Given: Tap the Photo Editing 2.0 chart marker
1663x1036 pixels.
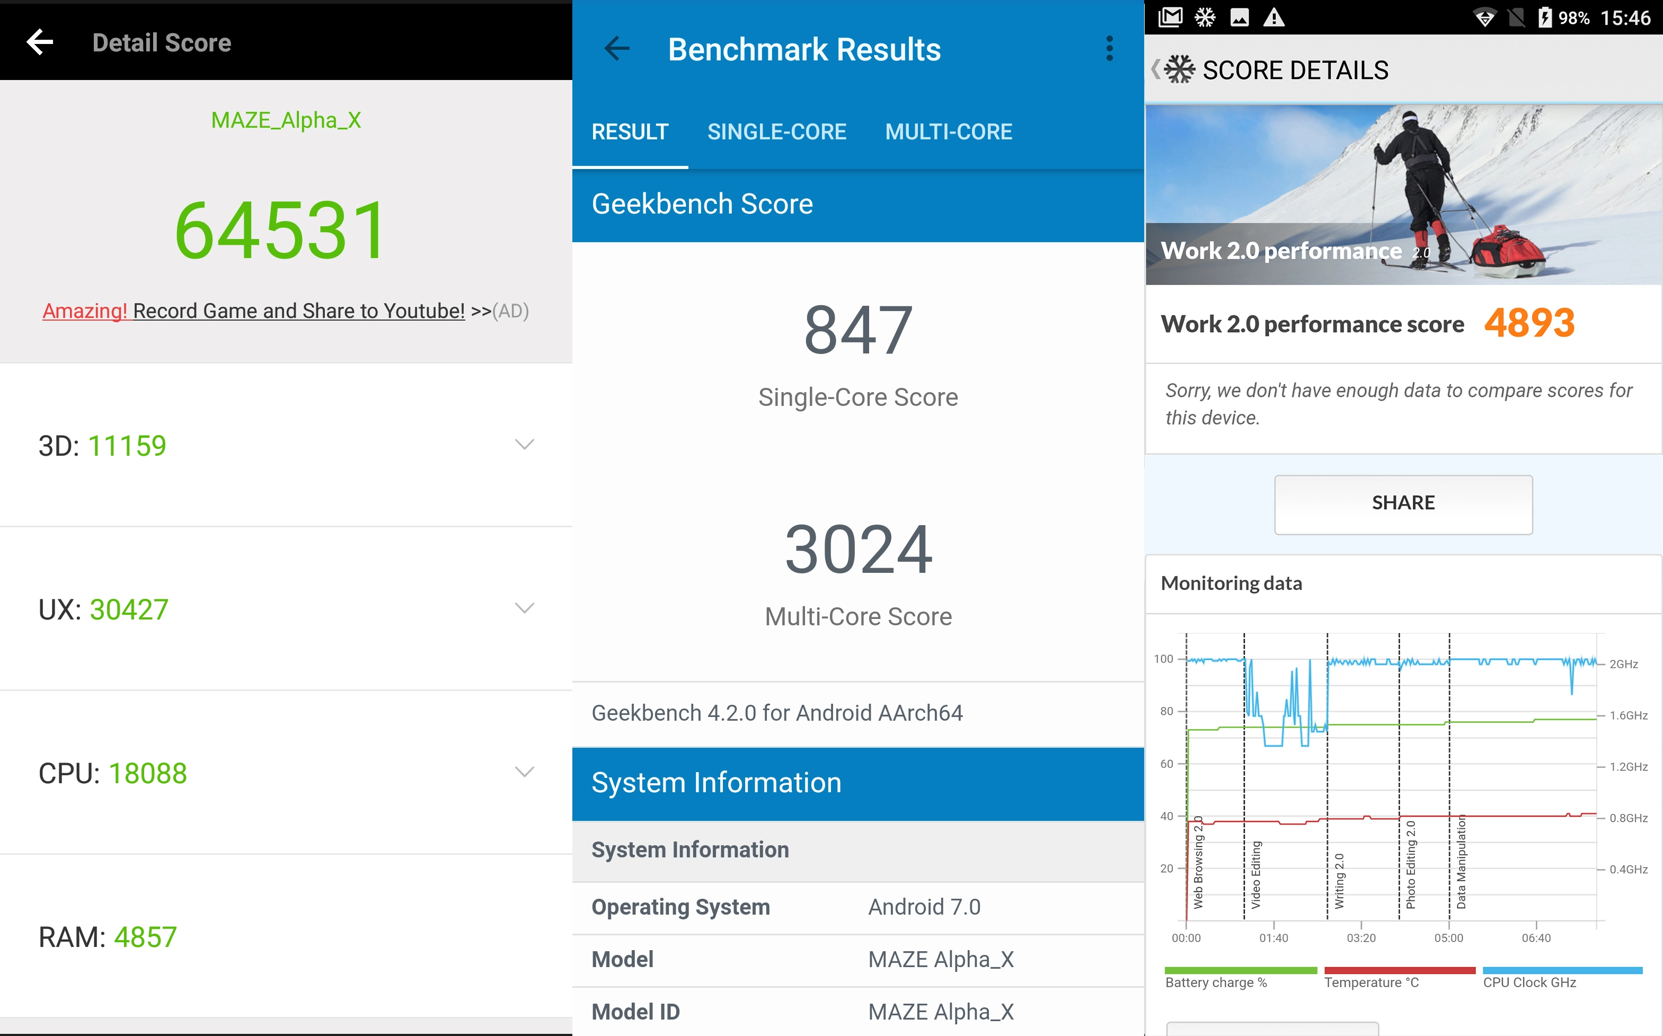Looking at the screenshot, I should pyautogui.click(x=1410, y=865).
